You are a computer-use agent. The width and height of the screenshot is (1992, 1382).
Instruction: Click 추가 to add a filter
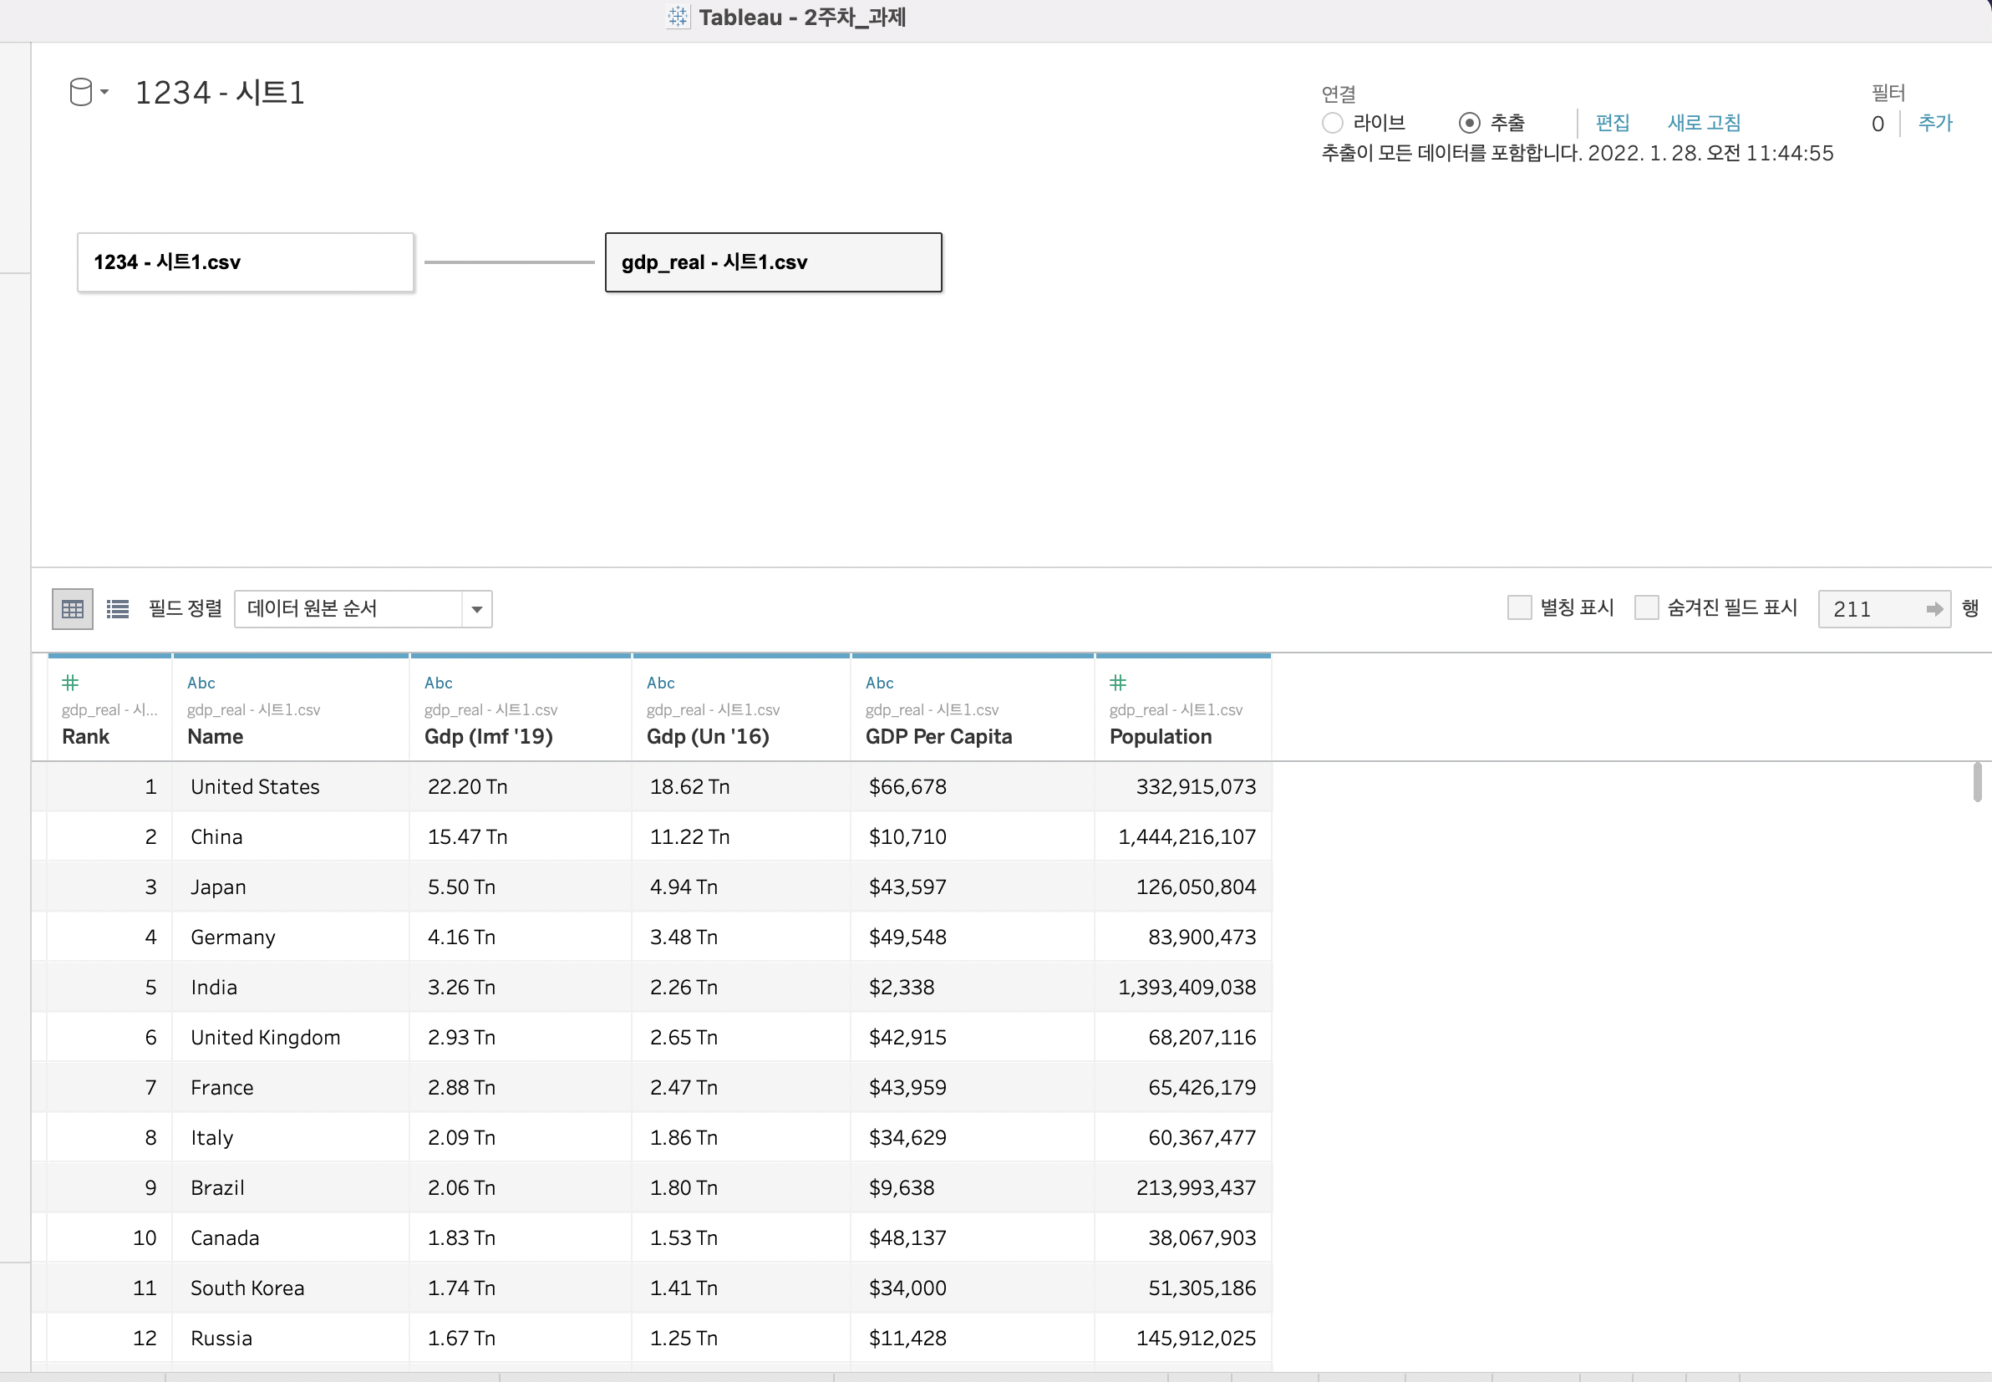coord(1935,123)
